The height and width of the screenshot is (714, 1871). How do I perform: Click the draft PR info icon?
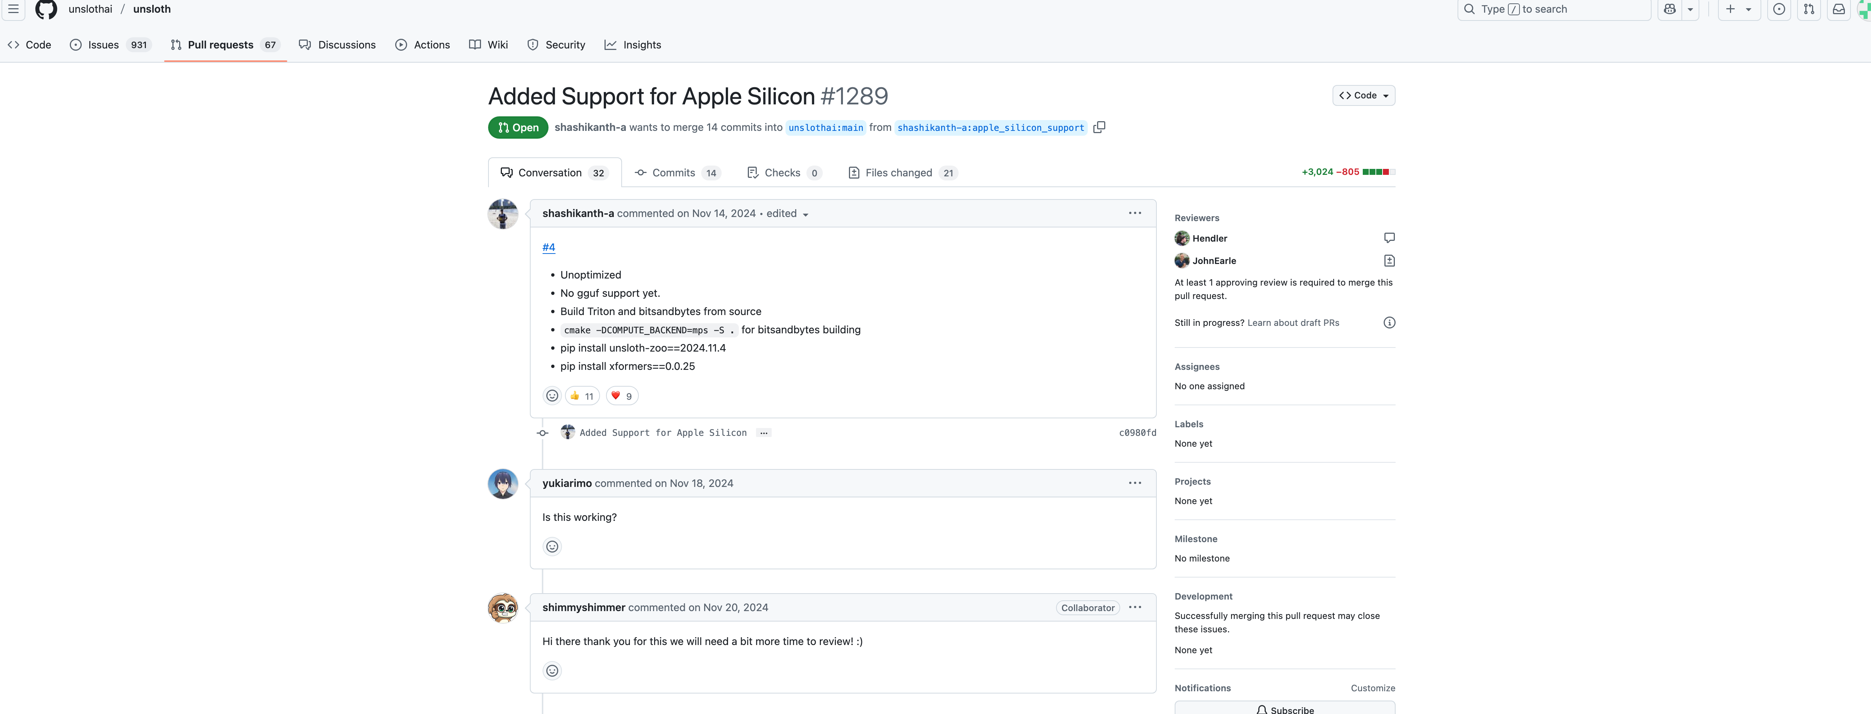point(1389,323)
